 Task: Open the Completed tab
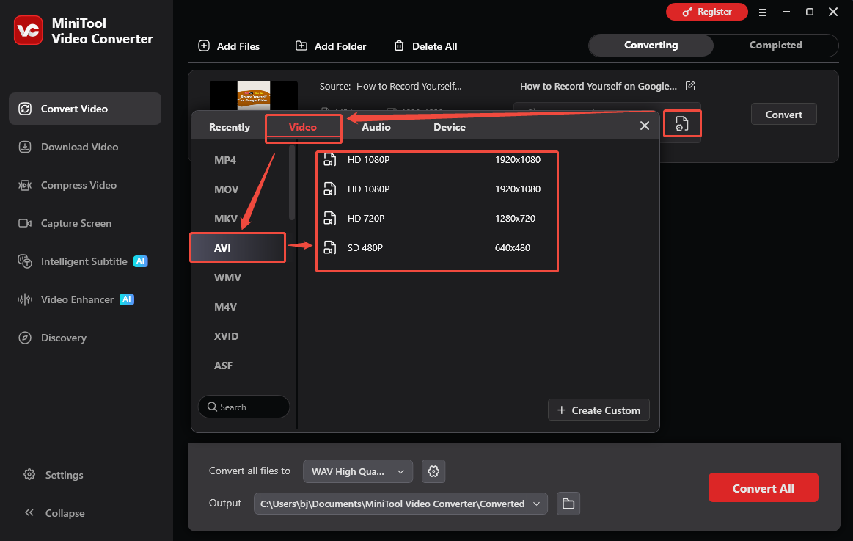coord(776,46)
